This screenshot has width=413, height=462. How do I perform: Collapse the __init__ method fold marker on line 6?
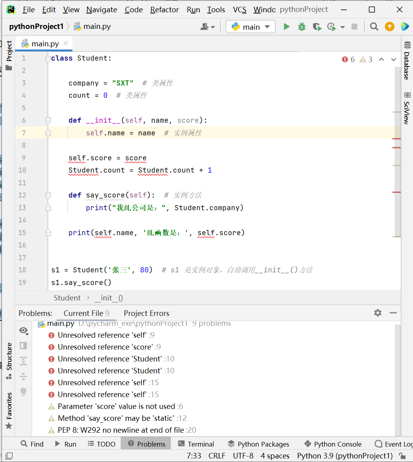48,120
